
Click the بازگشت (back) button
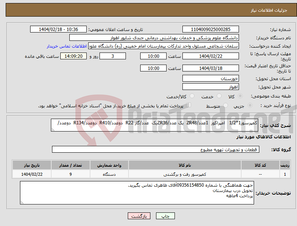click(x=139, y=216)
